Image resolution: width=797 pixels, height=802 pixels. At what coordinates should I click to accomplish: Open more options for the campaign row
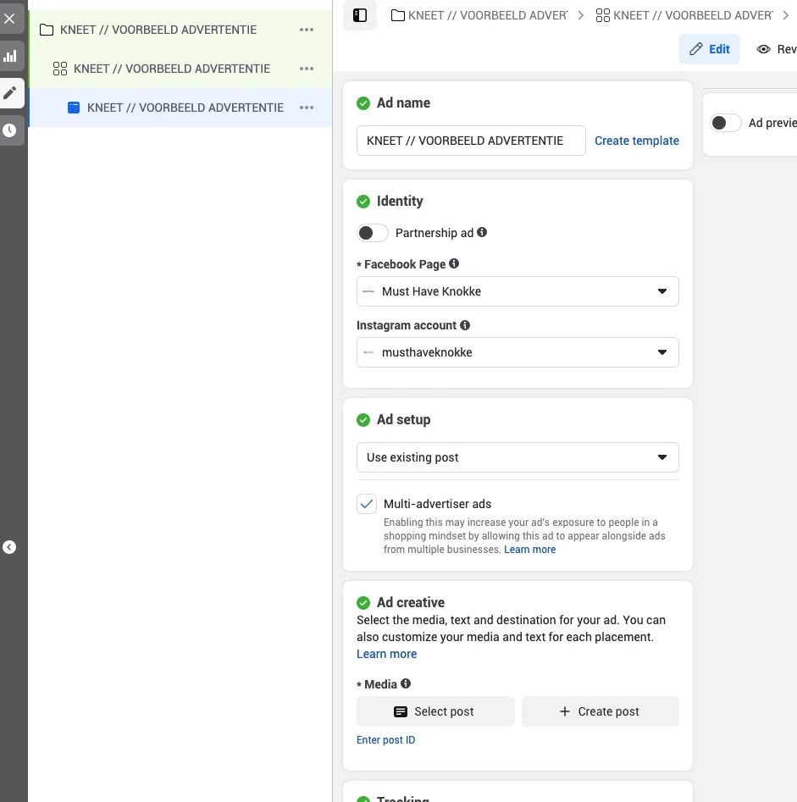[307, 30]
